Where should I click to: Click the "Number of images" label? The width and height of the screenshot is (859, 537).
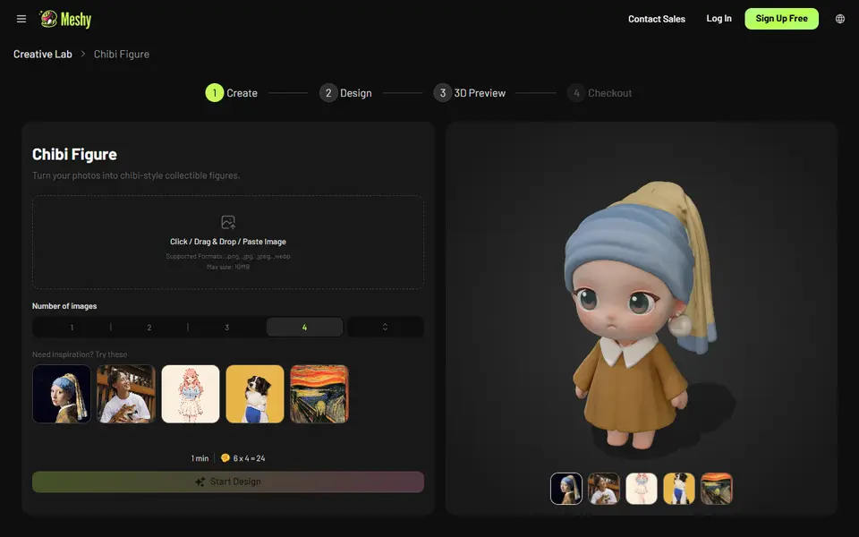point(64,306)
